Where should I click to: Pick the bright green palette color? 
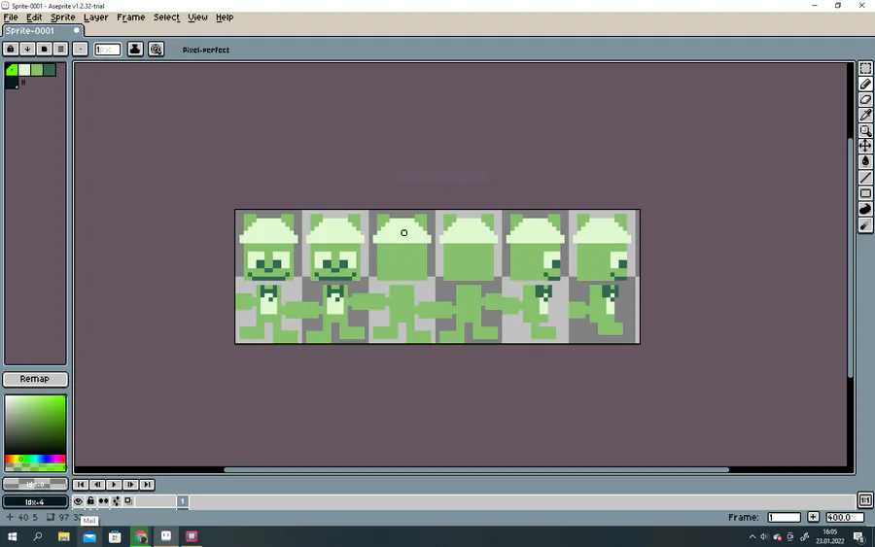(12, 70)
